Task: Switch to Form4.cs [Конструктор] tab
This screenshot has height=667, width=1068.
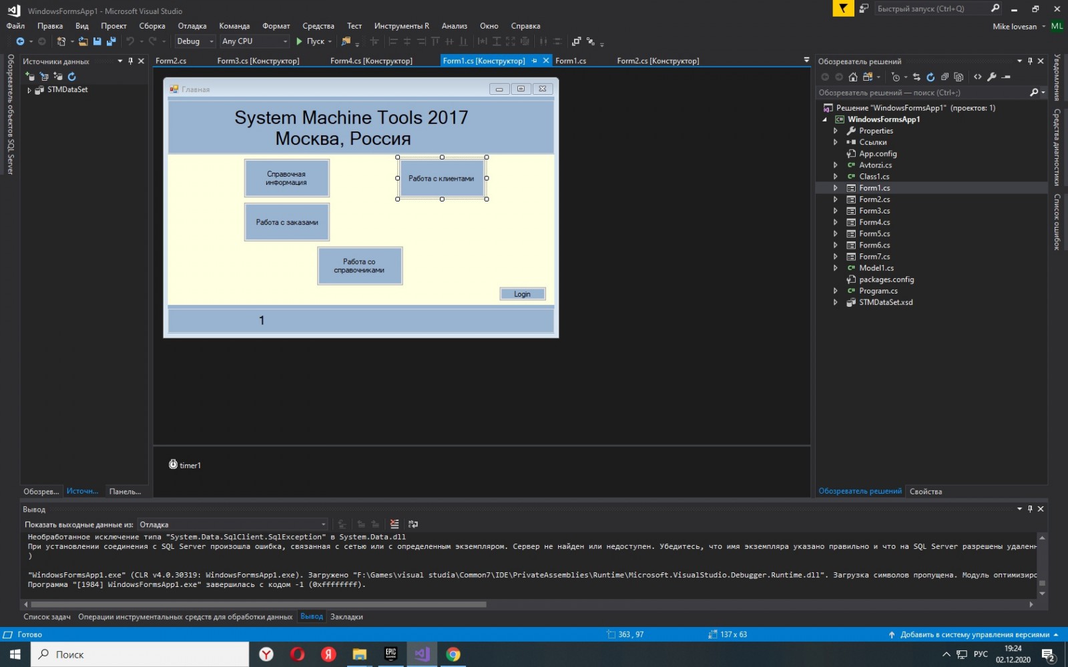Action: pos(371,61)
